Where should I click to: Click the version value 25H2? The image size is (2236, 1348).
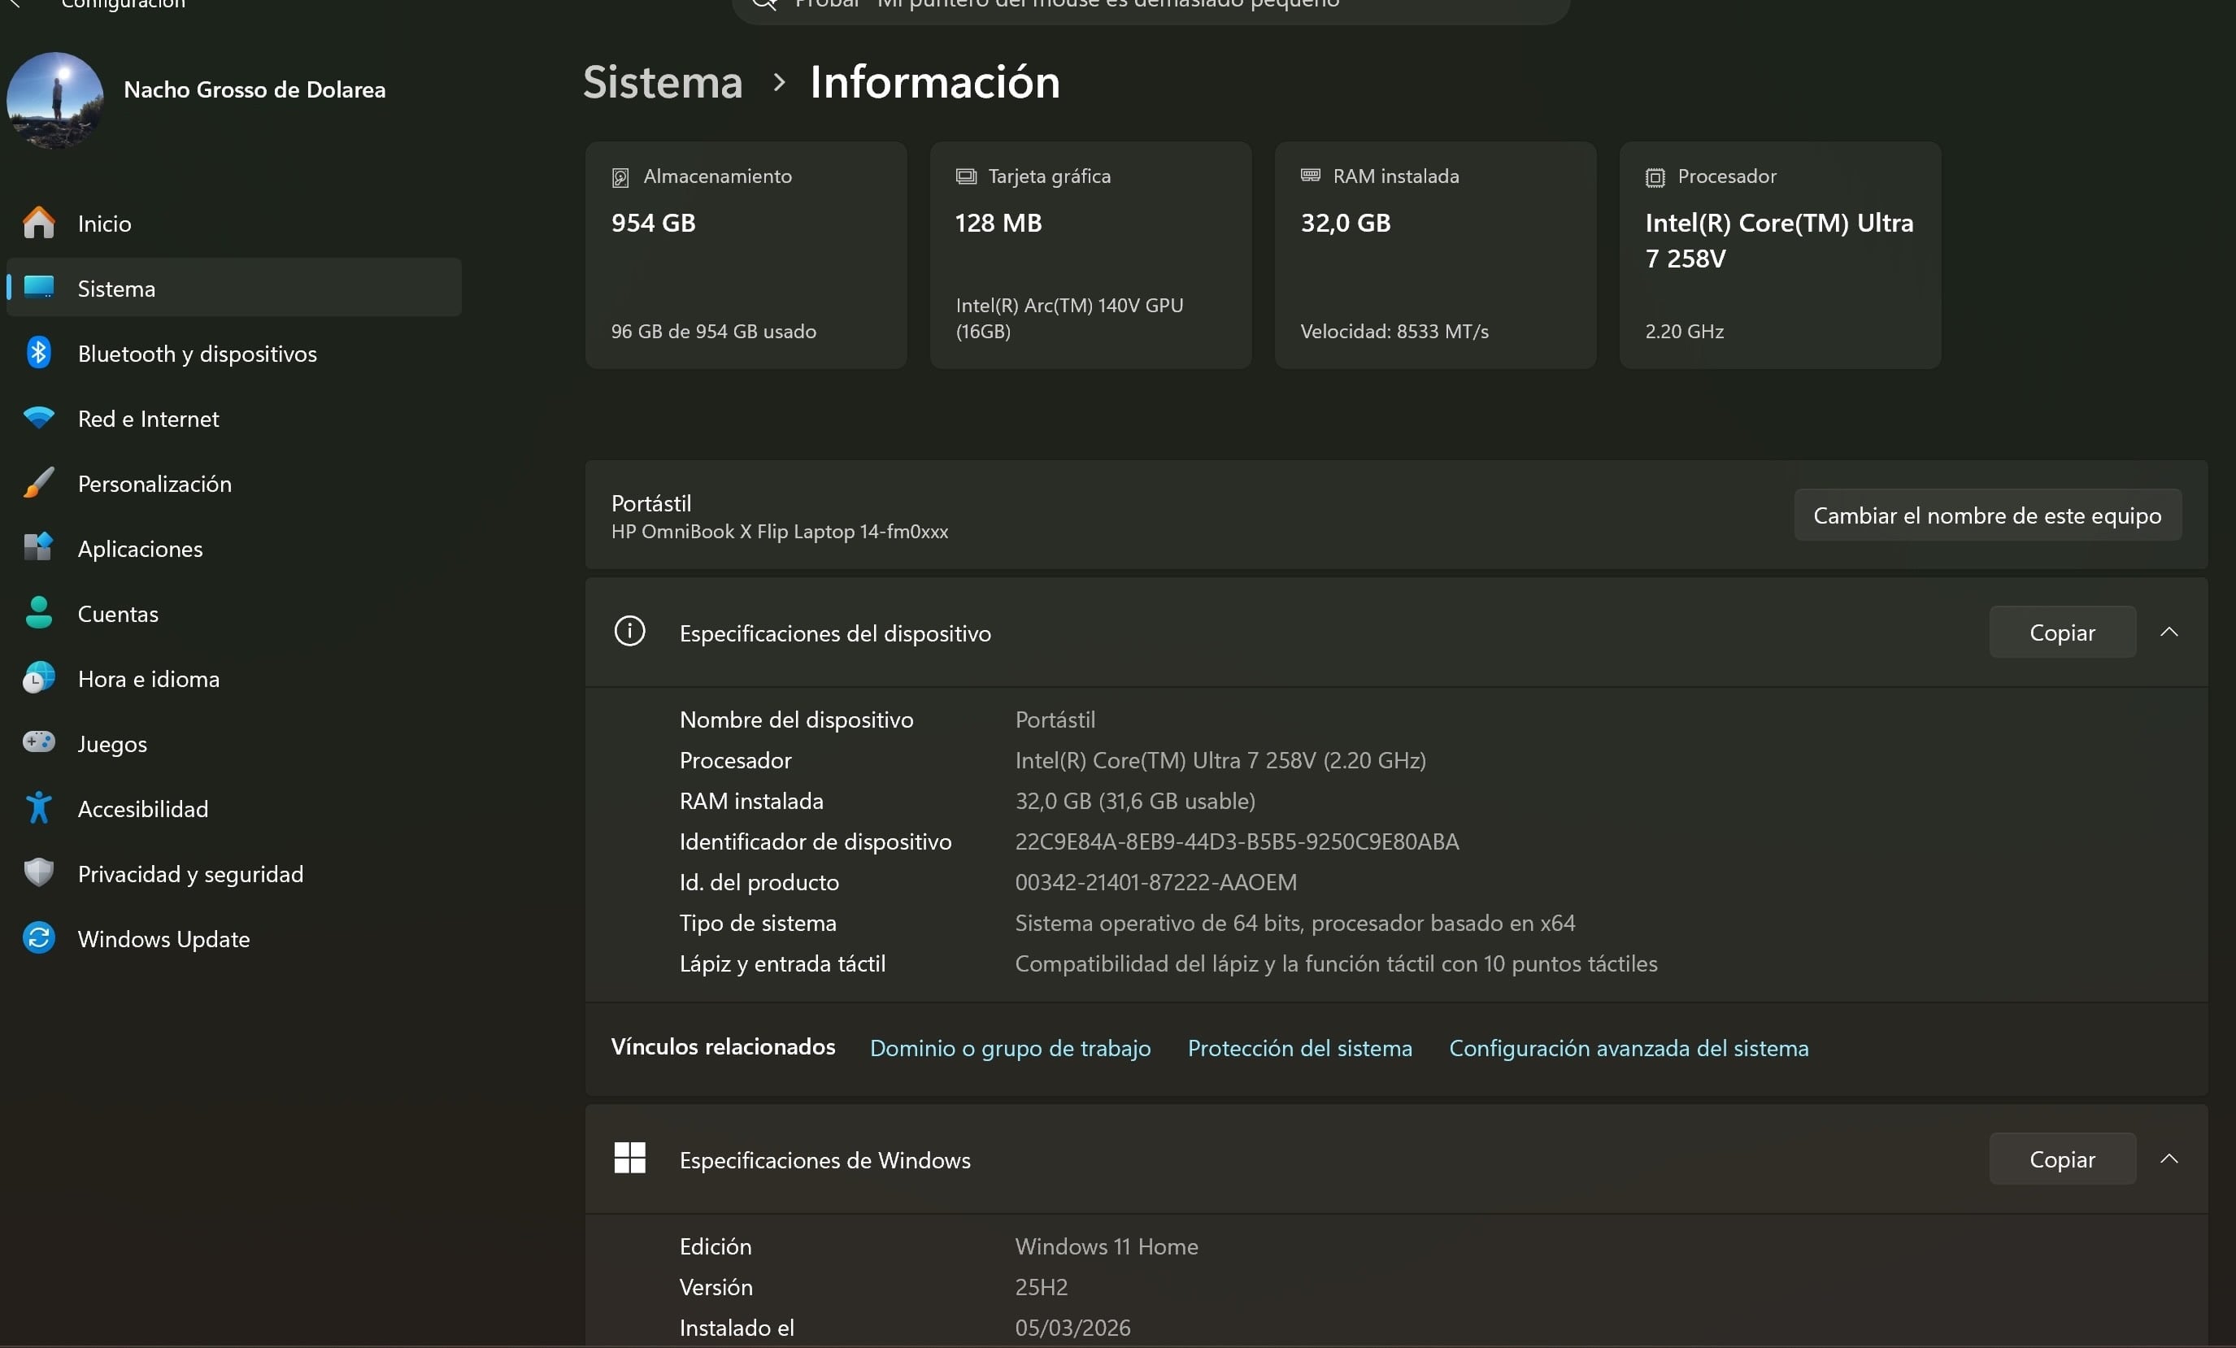click(1041, 1286)
